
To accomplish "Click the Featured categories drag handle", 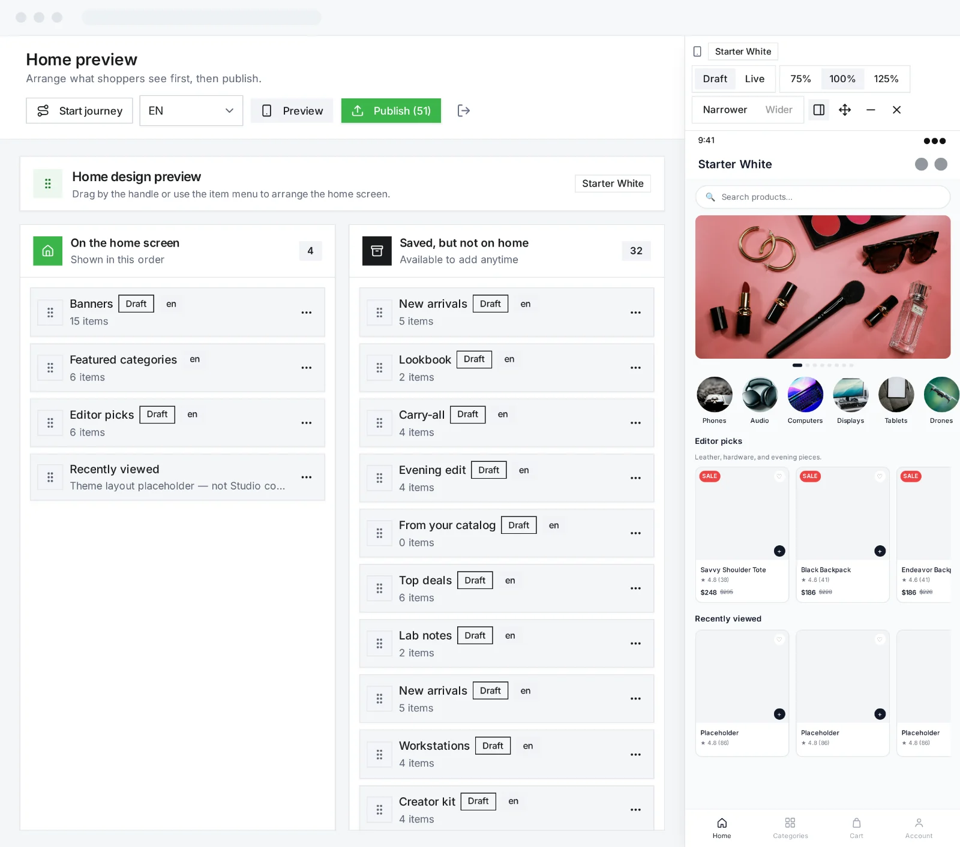I will [x=50, y=368].
